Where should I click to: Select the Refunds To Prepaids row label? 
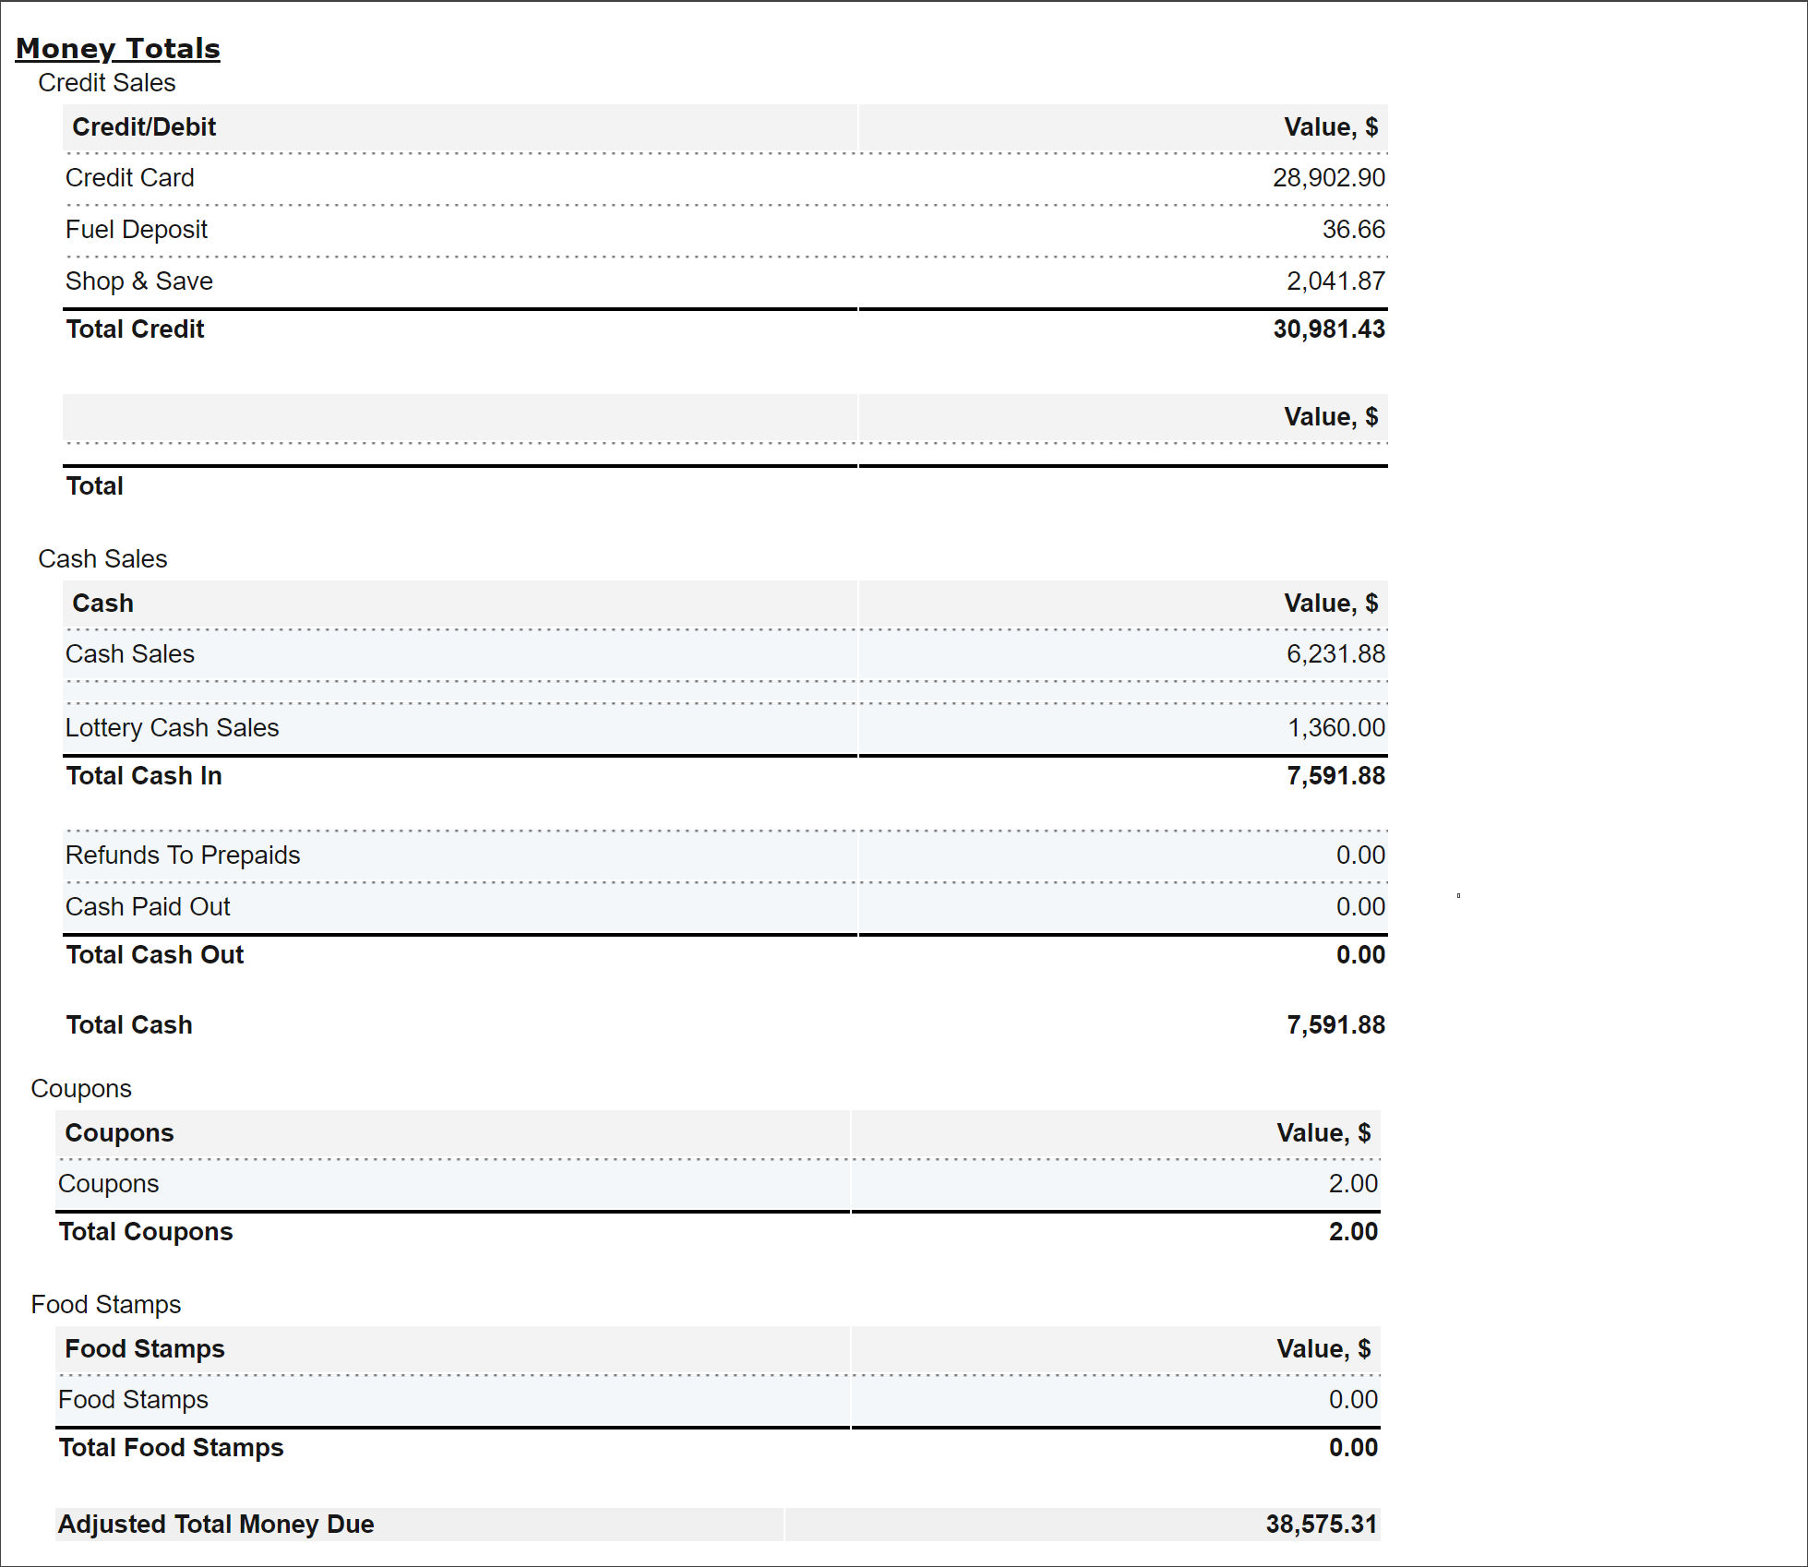pyautogui.click(x=183, y=855)
